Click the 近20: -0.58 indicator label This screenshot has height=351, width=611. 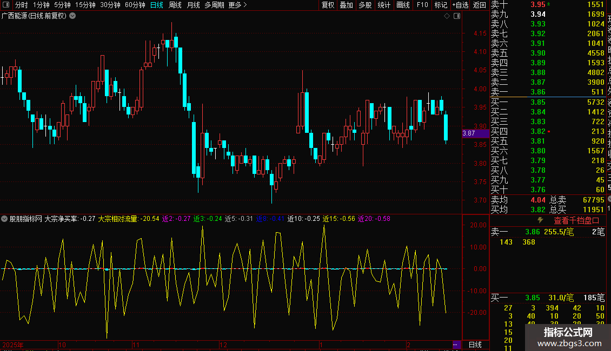click(x=374, y=219)
